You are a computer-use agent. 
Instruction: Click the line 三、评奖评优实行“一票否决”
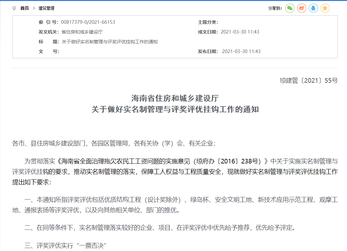pos(66,245)
